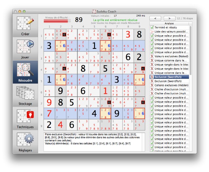Select the 'Terminé et résolu' row
This screenshot has width=209, height=172.
click(169, 27)
